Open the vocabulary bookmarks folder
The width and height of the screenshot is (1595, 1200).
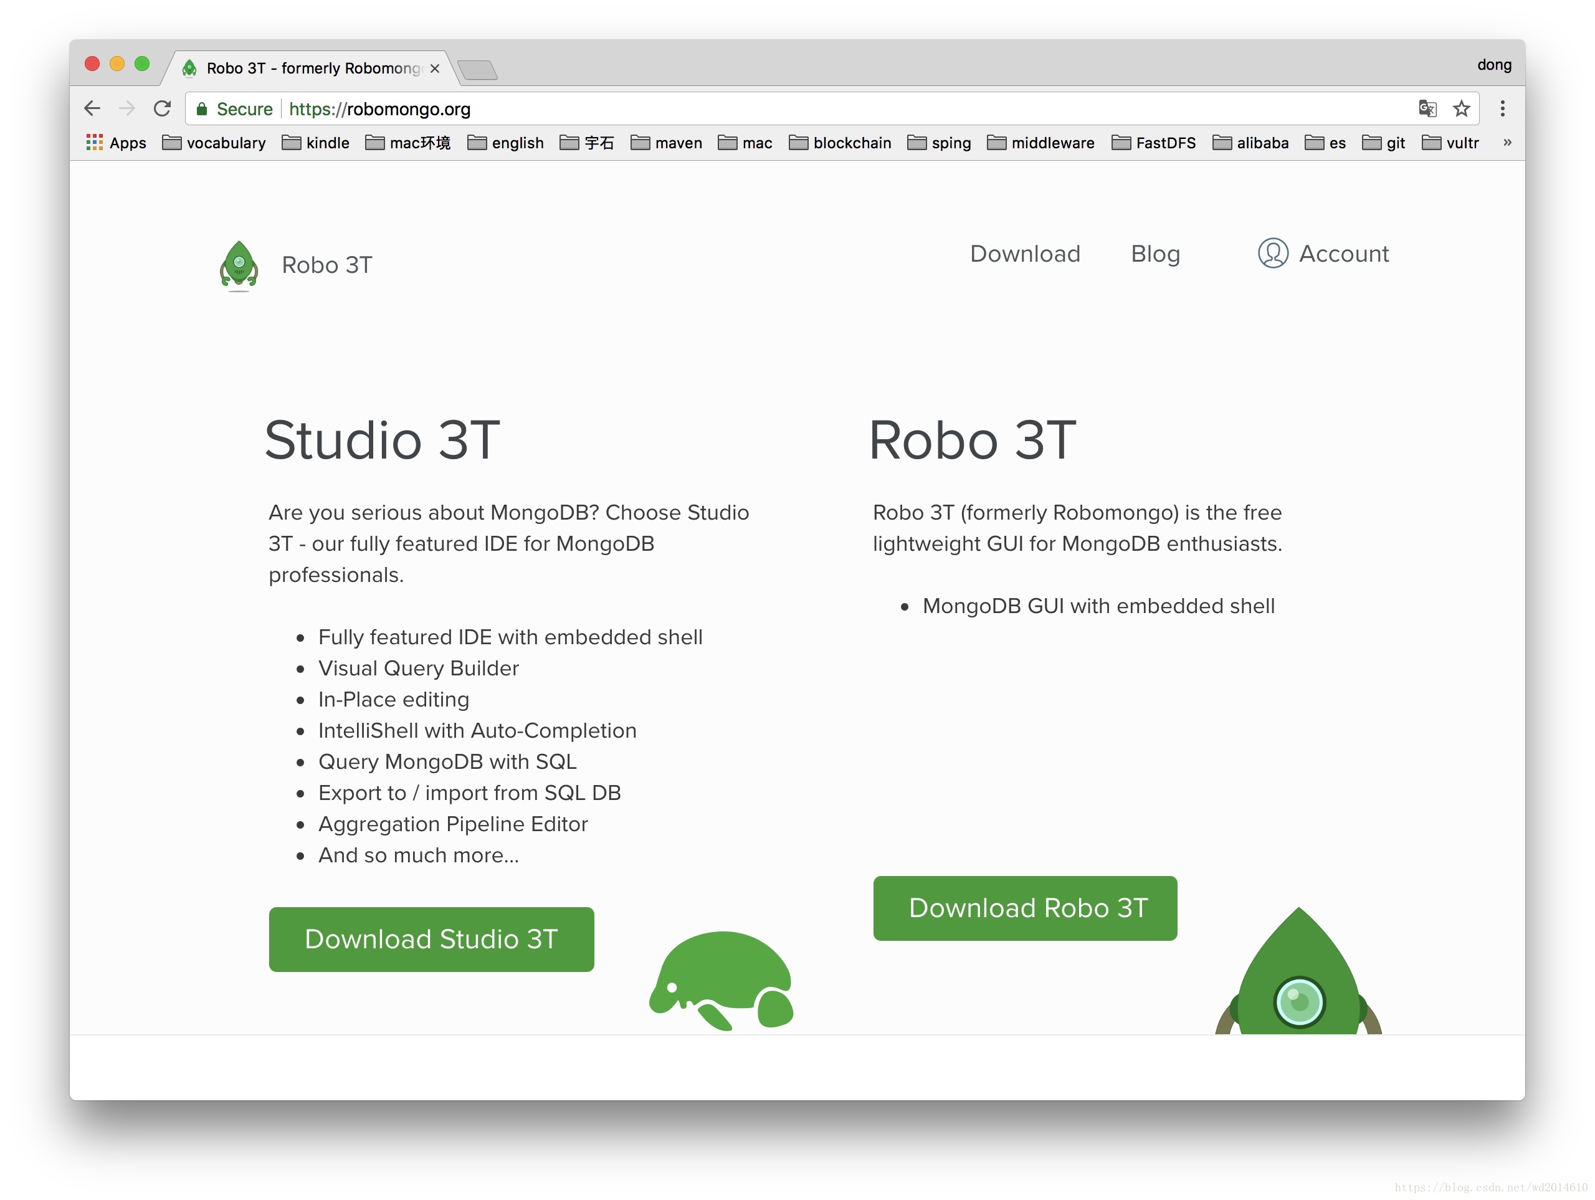coord(214,143)
